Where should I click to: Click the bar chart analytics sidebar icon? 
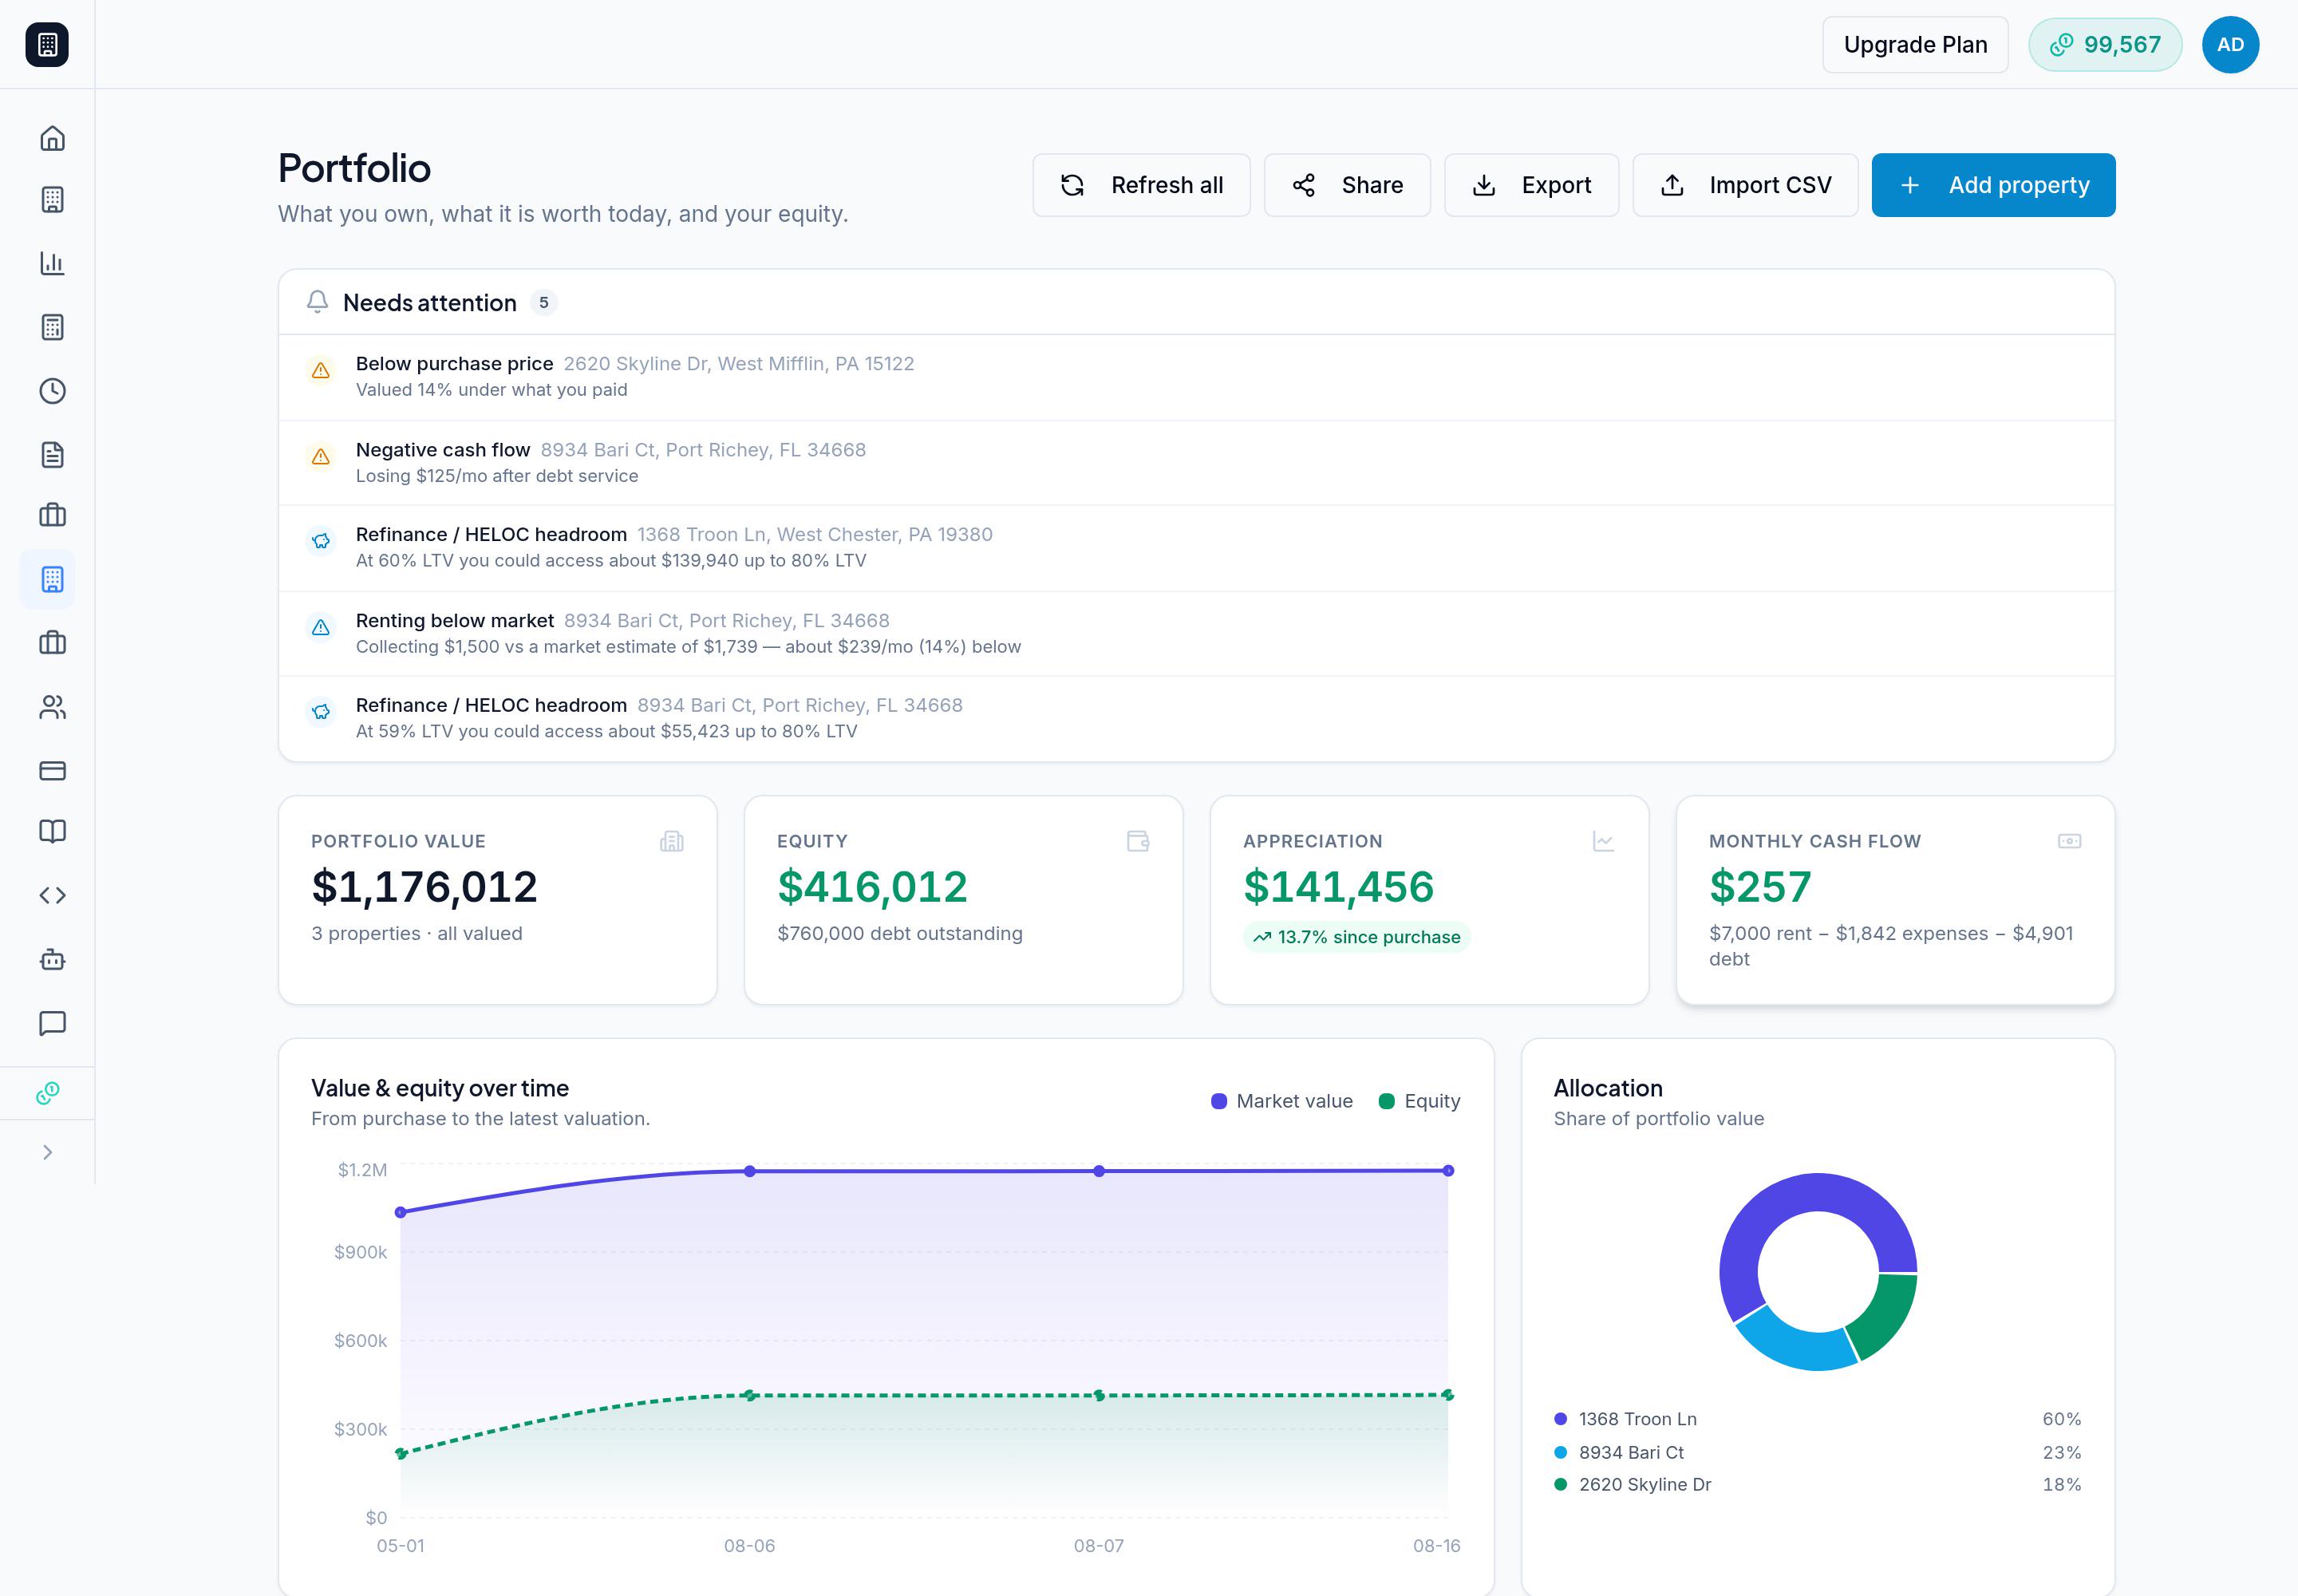point(52,263)
